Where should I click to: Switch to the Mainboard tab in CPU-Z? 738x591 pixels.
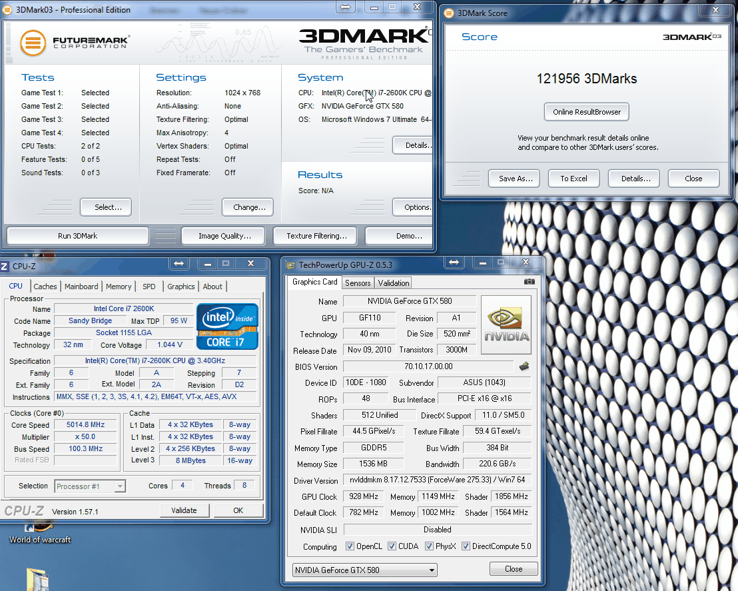coord(81,287)
